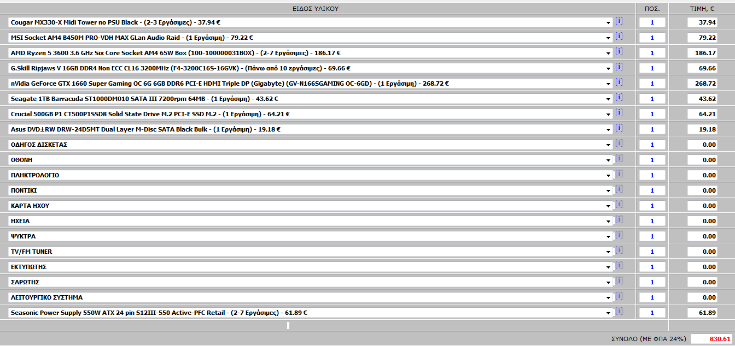Select the 37.94 price field

[702, 23]
